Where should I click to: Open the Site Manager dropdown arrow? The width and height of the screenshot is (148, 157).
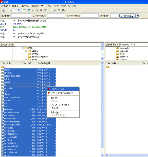pos(6,10)
